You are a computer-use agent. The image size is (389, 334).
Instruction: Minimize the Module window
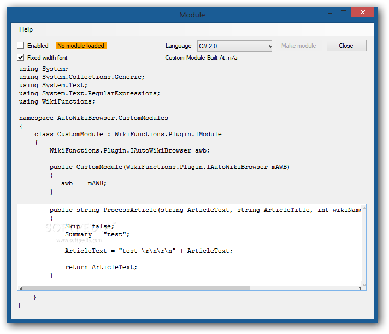[x=329, y=13]
